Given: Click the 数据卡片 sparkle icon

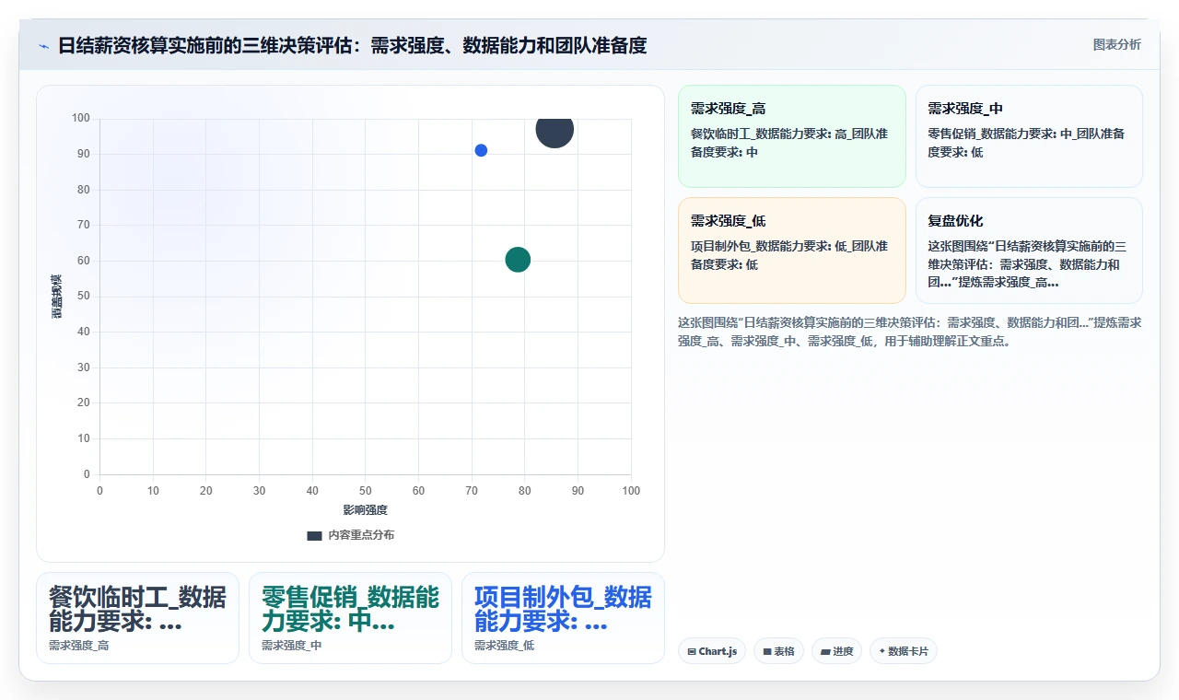Looking at the screenshot, I should (x=881, y=651).
